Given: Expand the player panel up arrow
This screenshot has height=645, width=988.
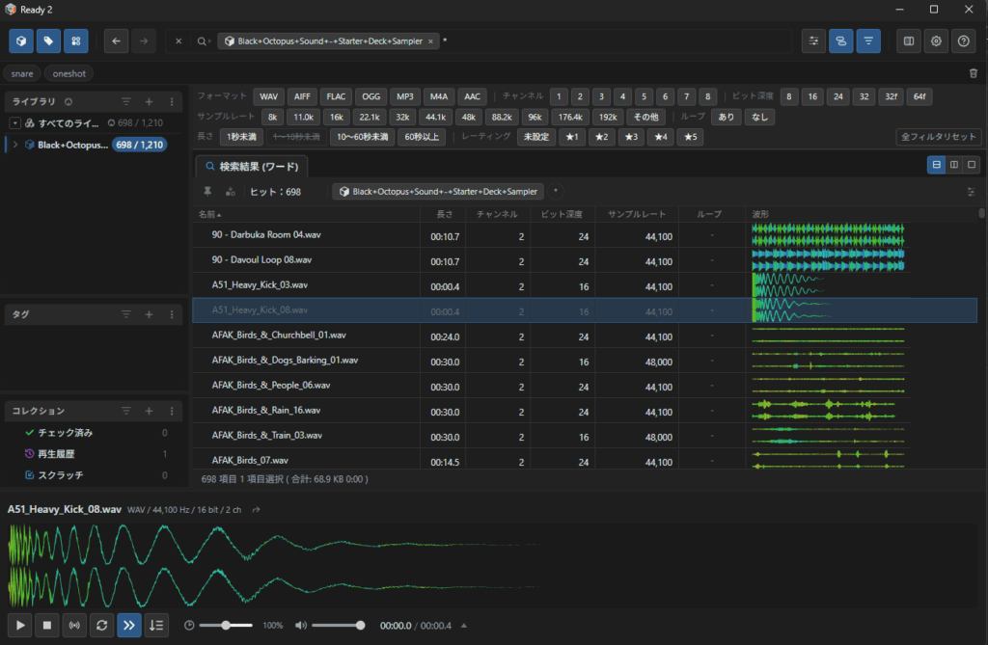Looking at the screenshot, I should [464, 626].
